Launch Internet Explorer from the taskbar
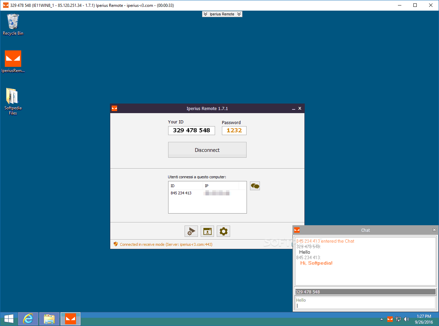The height and width of the screenshot is (326, 439). pyautogui.click(x=28, y=319)
